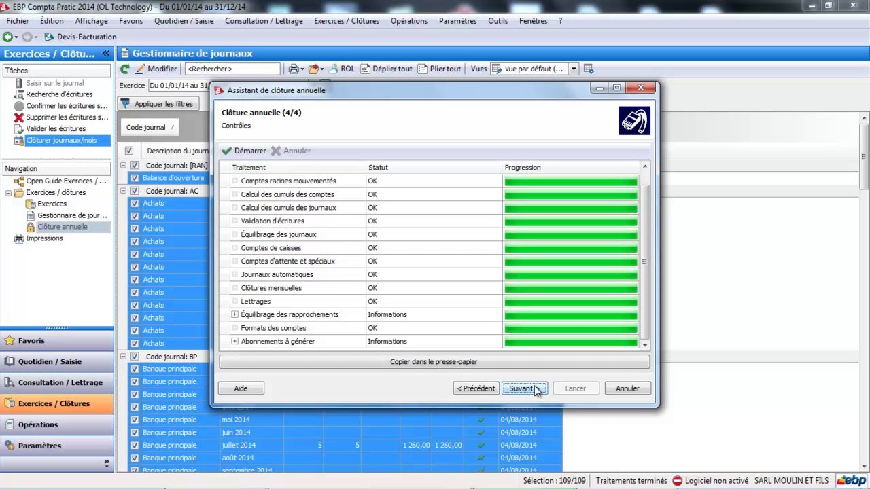Click the funnel icon on Appliquer les filtres
Image resolution: width=870 pixels, height=489 pixels.
[125, 104]
